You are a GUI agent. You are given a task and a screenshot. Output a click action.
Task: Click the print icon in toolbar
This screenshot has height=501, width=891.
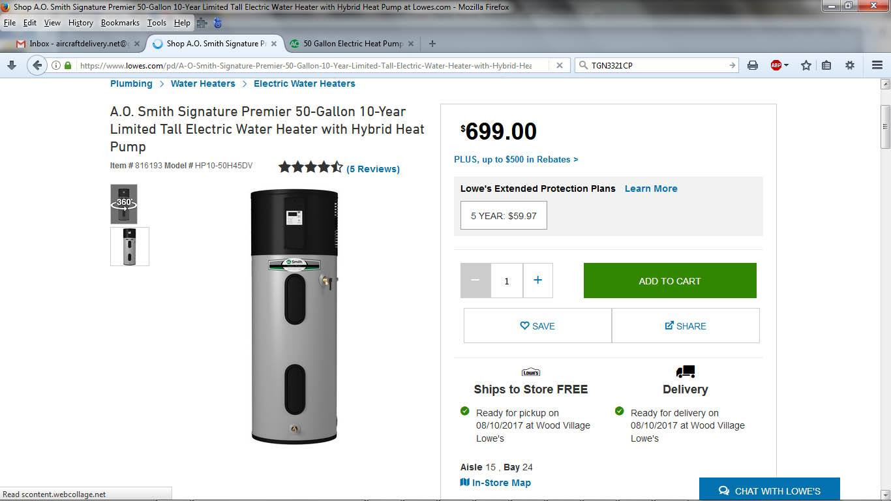point(753,65)
